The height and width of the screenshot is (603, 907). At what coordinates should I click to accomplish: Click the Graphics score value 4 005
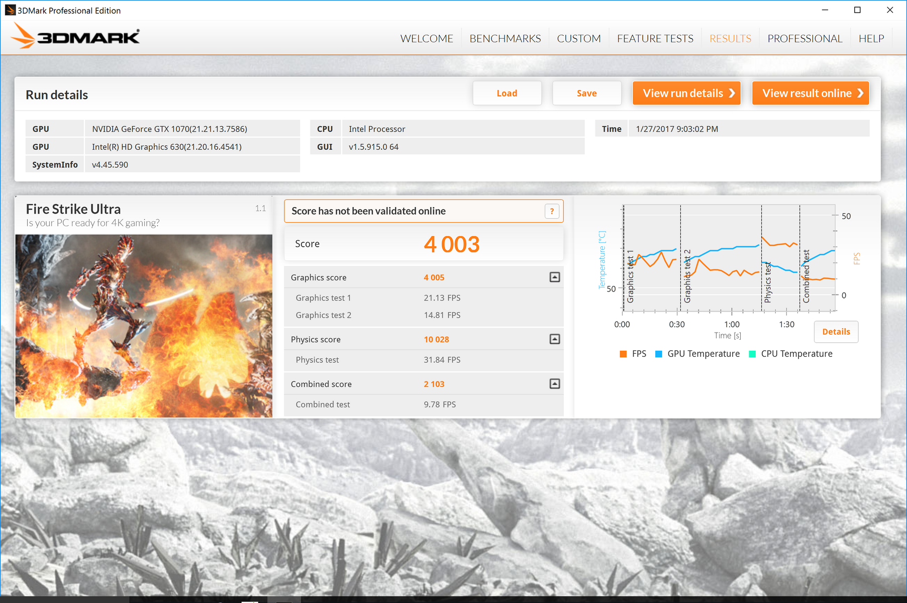coord(434,277)
